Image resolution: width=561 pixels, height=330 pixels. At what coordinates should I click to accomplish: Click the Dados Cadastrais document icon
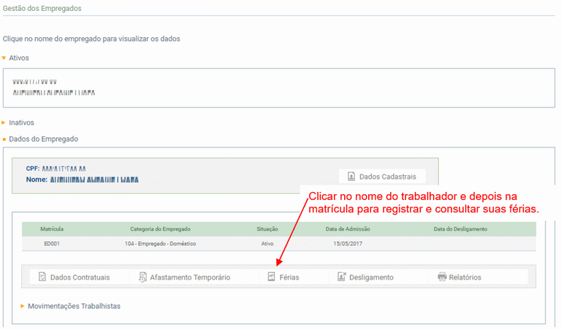[x=351, y=176]
